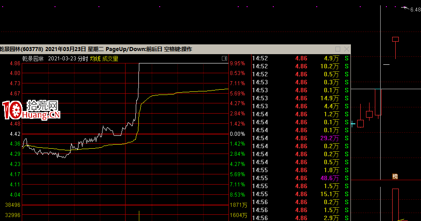This screenshot has height=221, width=421.
Task: Click the 9.95% limit-up percentage axis label
Action: click(237, 63)
